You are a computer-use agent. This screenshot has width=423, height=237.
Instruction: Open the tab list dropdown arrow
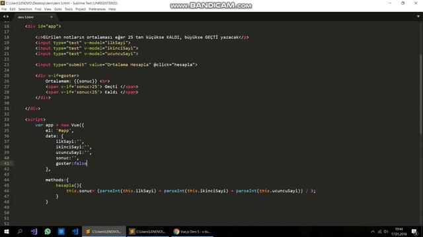[x=418, y=16]
